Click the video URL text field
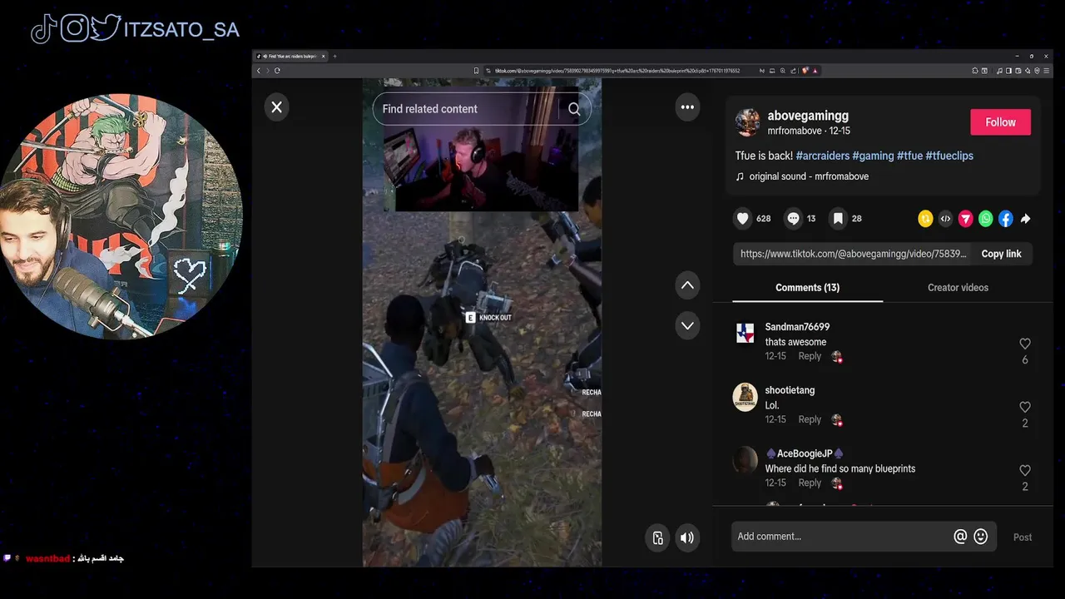This screenshot has width=1065, height=599. pos(853,254)
